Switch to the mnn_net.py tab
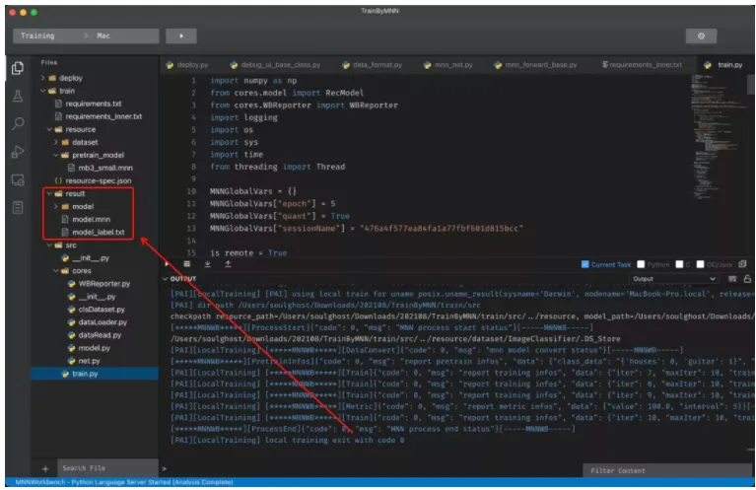Viewport: 756px width, 490px height. pos(447,65)
